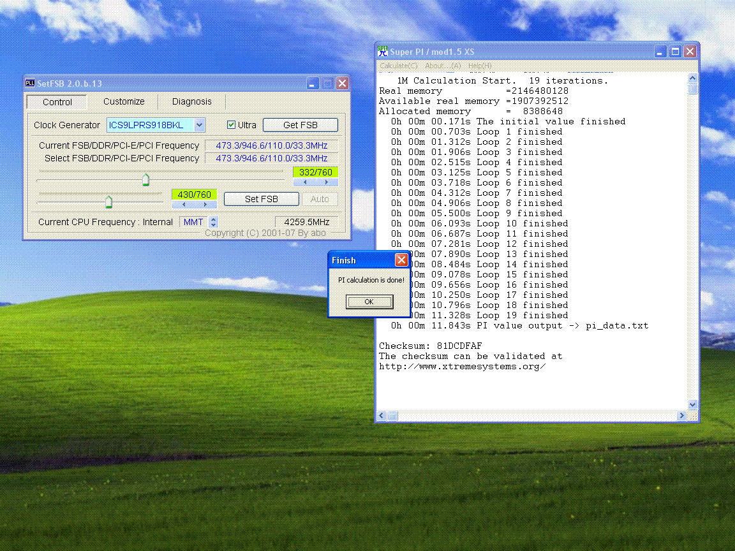Click the Super PI scroll right arrow

tap(681, 416)
